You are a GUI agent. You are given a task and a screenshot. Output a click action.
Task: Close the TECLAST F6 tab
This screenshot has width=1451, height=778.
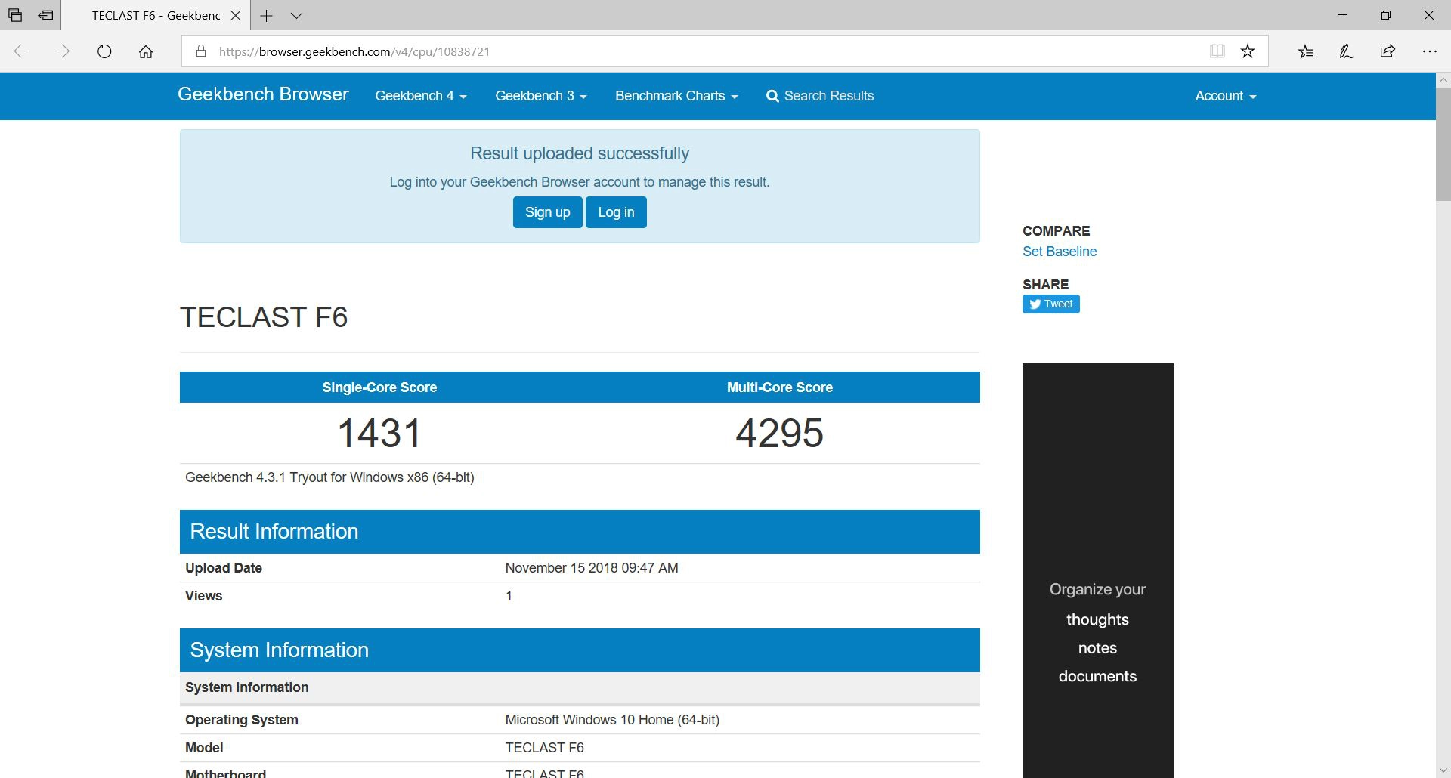coord(236,15)
